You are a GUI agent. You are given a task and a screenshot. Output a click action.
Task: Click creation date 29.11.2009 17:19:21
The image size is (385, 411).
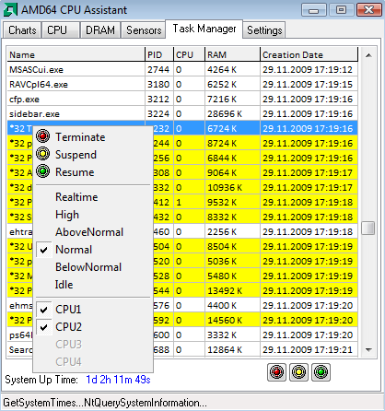coord(308,350)
